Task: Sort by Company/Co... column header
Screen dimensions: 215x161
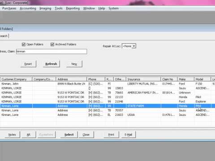Action: click(x=44, y=79)
